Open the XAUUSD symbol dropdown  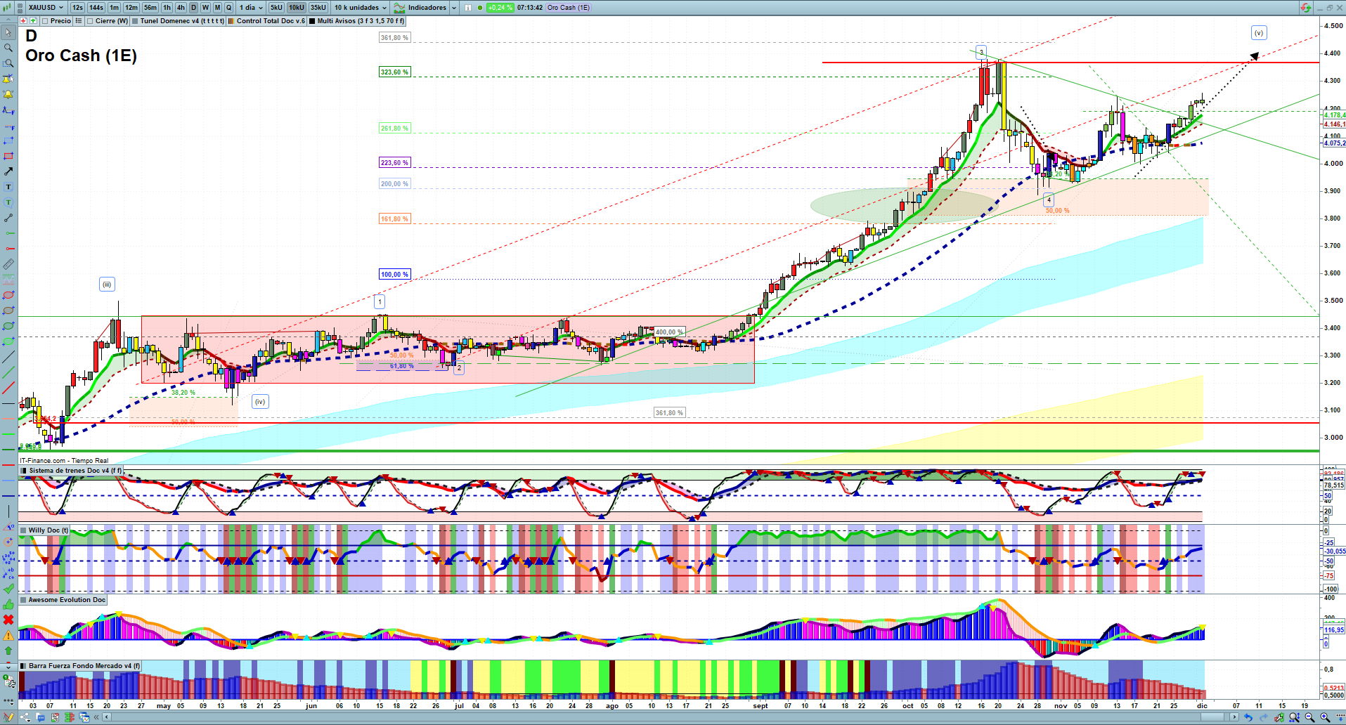pyautogui.click(x=46, y=8)
